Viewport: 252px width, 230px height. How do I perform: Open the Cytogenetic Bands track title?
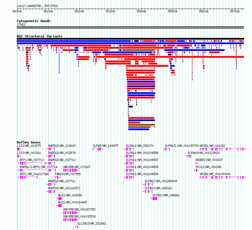click(x=34, y=21)
